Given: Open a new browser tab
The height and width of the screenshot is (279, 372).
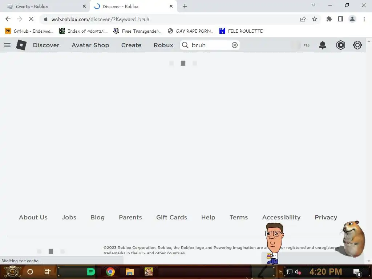Looking at the screenshot, I should (185, 7).
